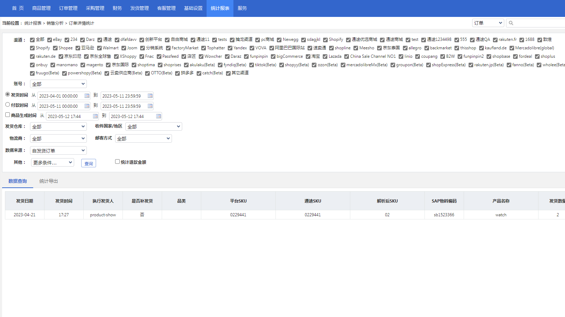The height and width of the screenshot is (317, 565).
Task: Open the 采购管理 menu
Action: 95,8
